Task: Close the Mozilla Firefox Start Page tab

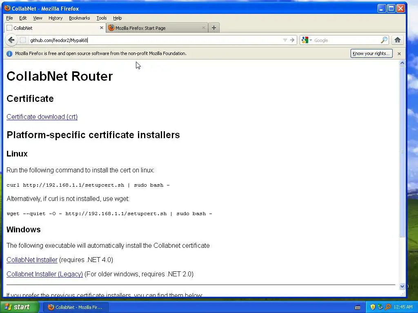Action: pyautogui.click(x=204, y=28)
